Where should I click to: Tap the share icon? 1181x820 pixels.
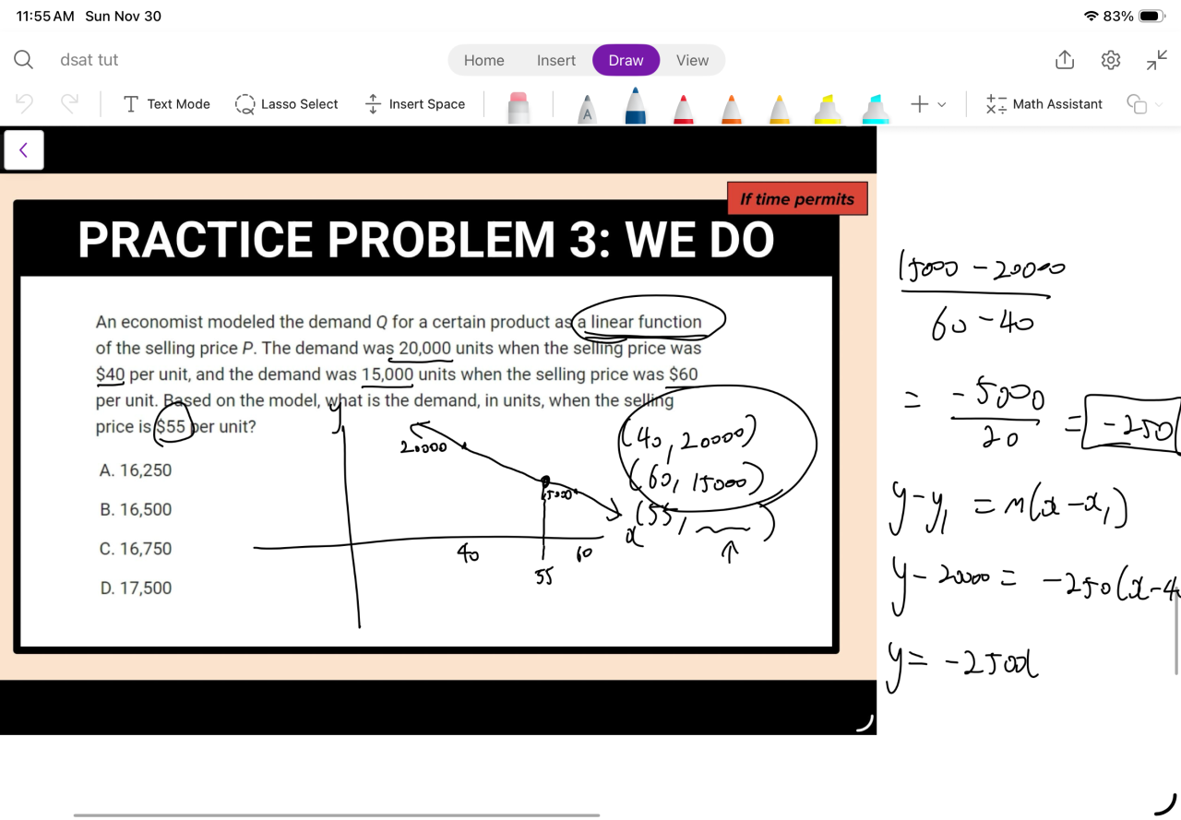(x=1065, y=60)
